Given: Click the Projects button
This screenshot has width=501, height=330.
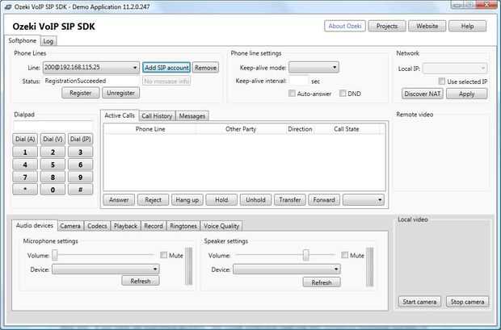Looking at the screenshot, I should (x=387, y=26).
